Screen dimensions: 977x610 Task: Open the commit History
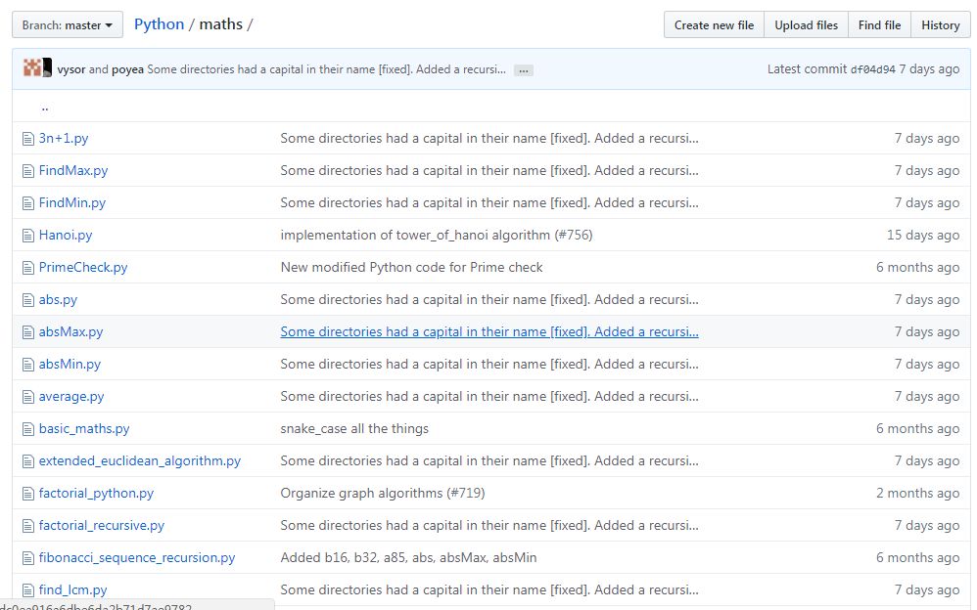[x=940, y=25]
